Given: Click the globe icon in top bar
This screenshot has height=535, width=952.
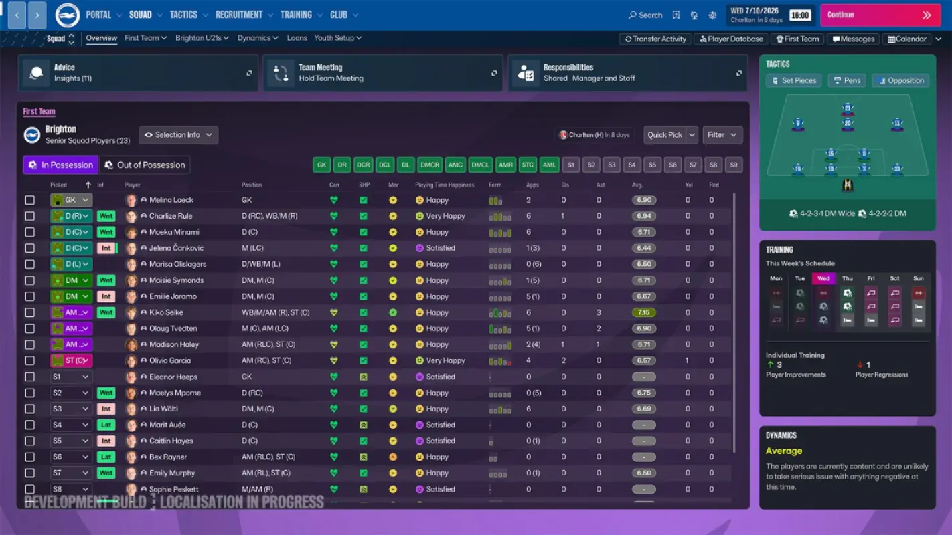Looking at the screenshot, I should [x=694, y=15].
